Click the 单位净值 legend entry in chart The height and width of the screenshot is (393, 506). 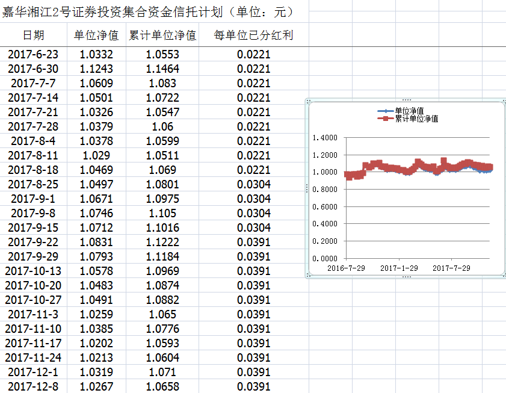[409, 111]
